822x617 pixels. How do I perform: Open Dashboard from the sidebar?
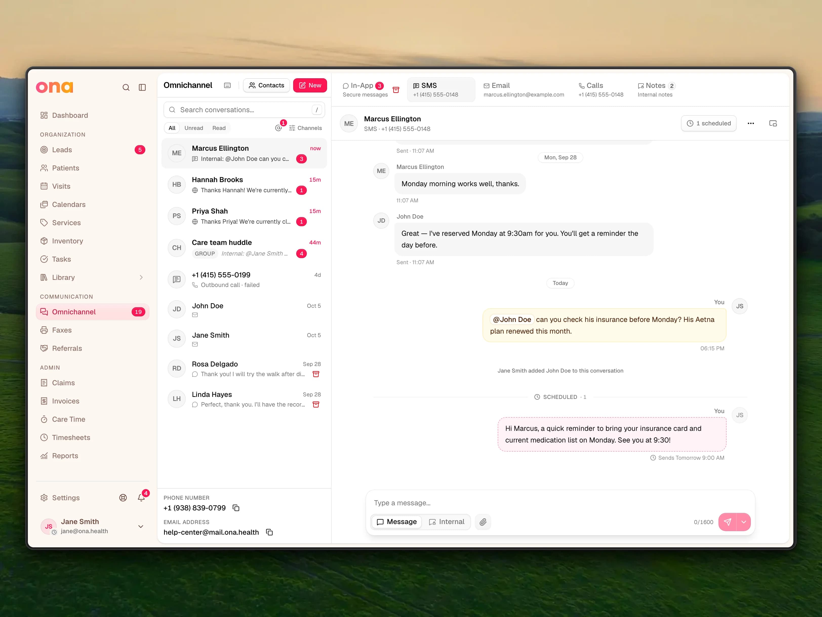(x=93, y=115)
